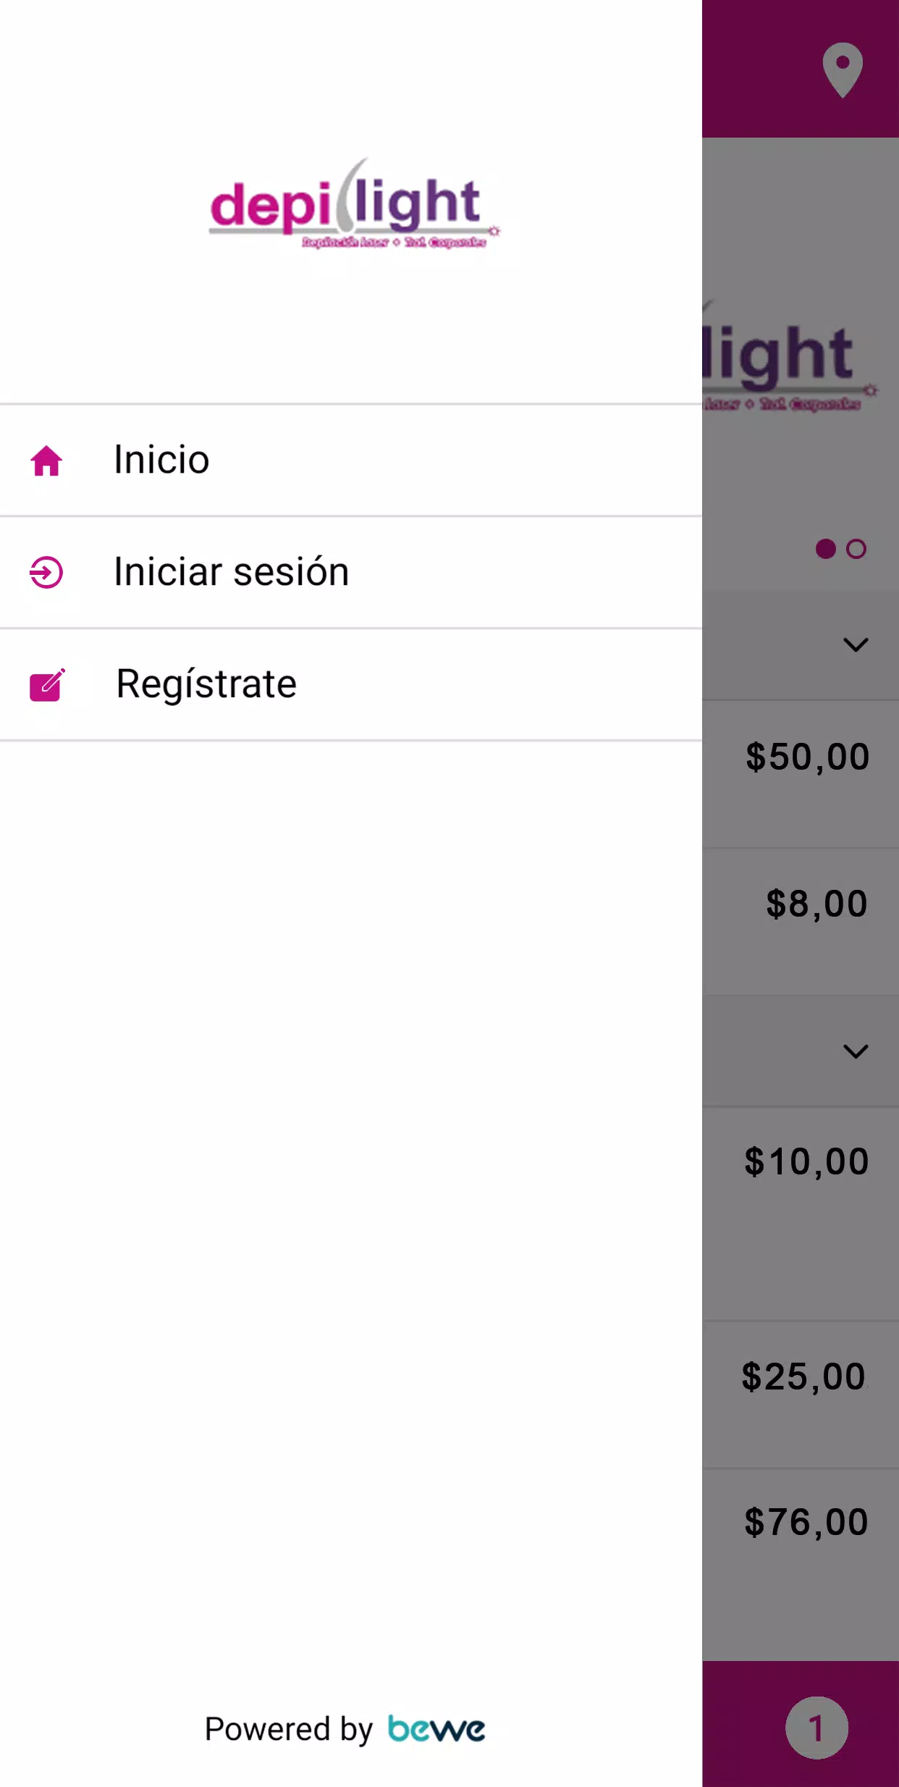Tap the Regístrate pencil edit icon
Viewport: 899px width, 1787px height.
tap(47, 685)
